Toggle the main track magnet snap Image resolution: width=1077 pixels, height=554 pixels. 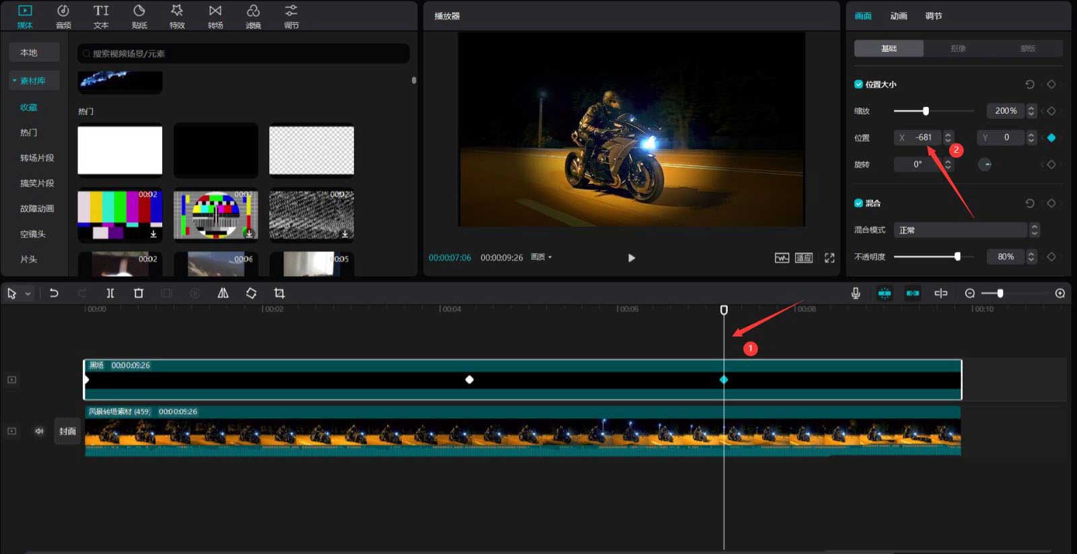884,293
